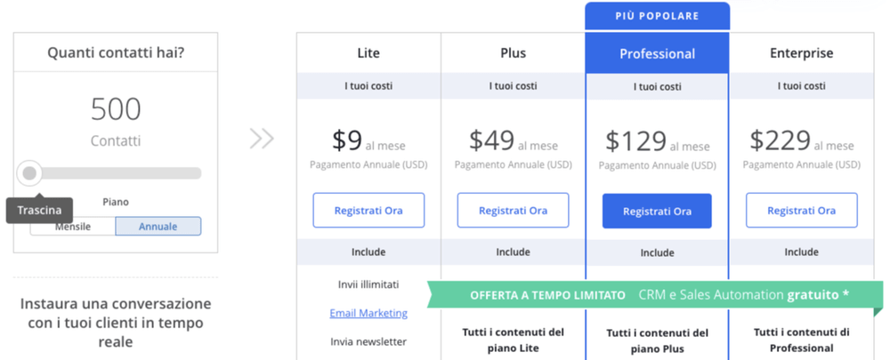Click Registrati Ora under the Professional plan

point(658,211)
